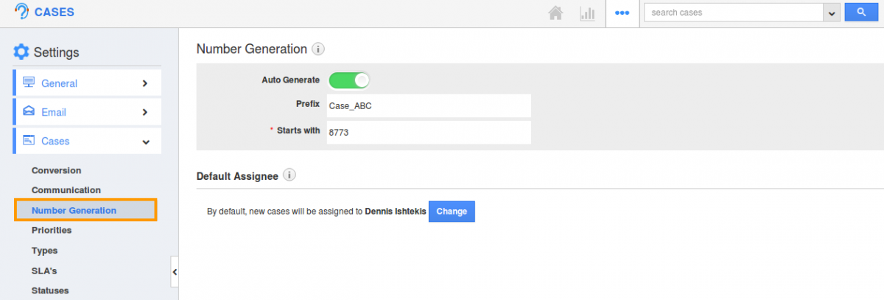
Task: Open the Priorities settings item
Action: click(52, 230)
